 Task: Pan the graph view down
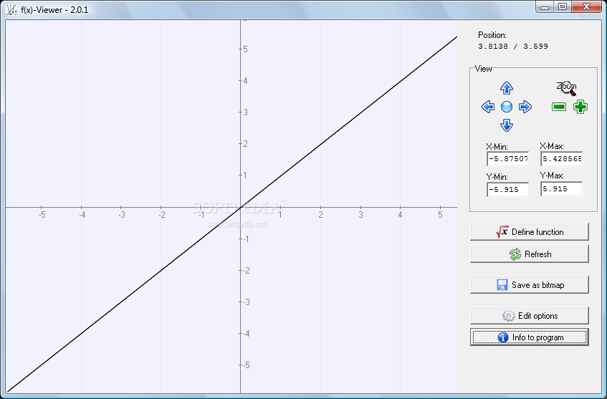tap(507, 125)
